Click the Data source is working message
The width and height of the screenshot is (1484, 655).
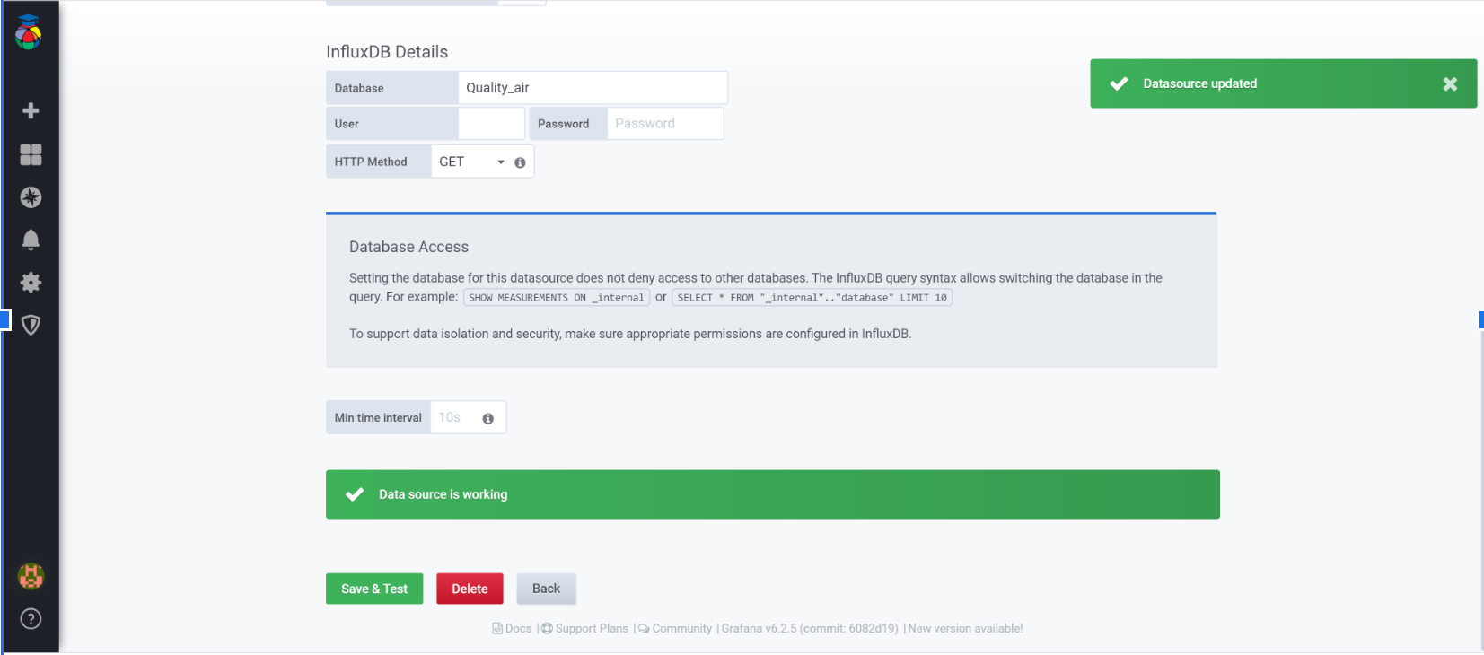point(443,494)
